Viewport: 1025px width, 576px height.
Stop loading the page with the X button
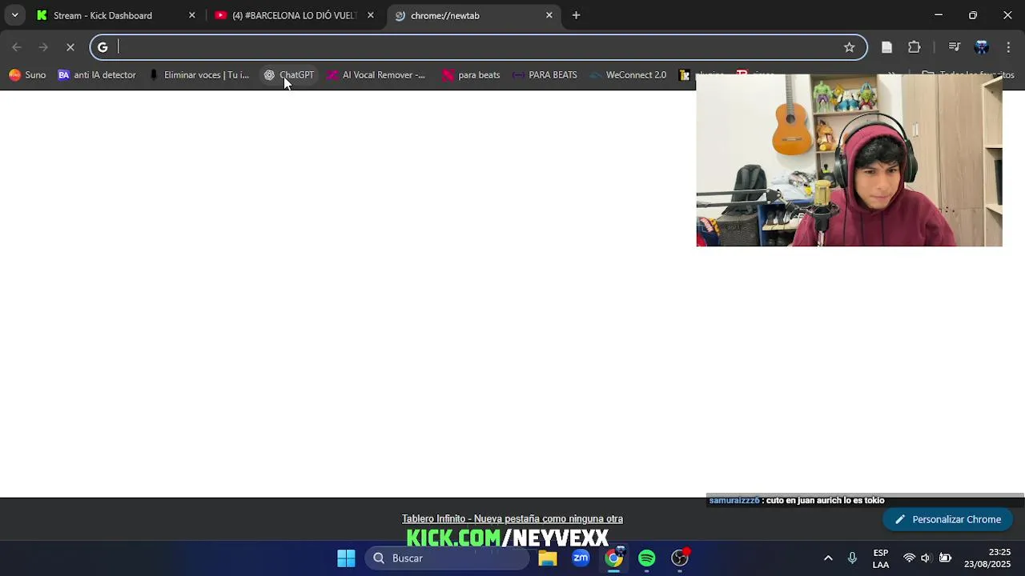[x=70, y=47]
